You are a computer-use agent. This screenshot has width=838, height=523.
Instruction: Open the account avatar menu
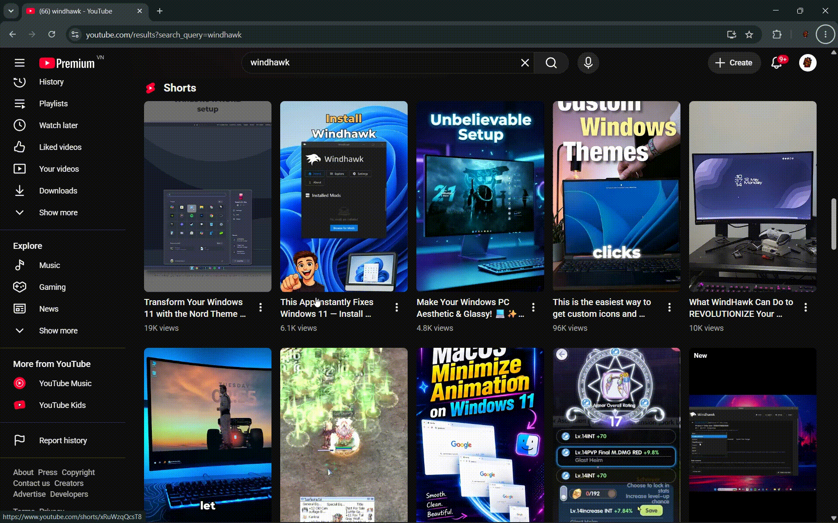807,63
